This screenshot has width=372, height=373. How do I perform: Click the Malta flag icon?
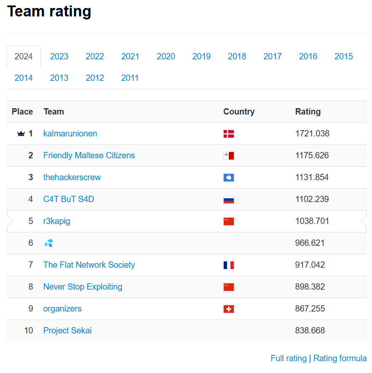tap(228, 156)
